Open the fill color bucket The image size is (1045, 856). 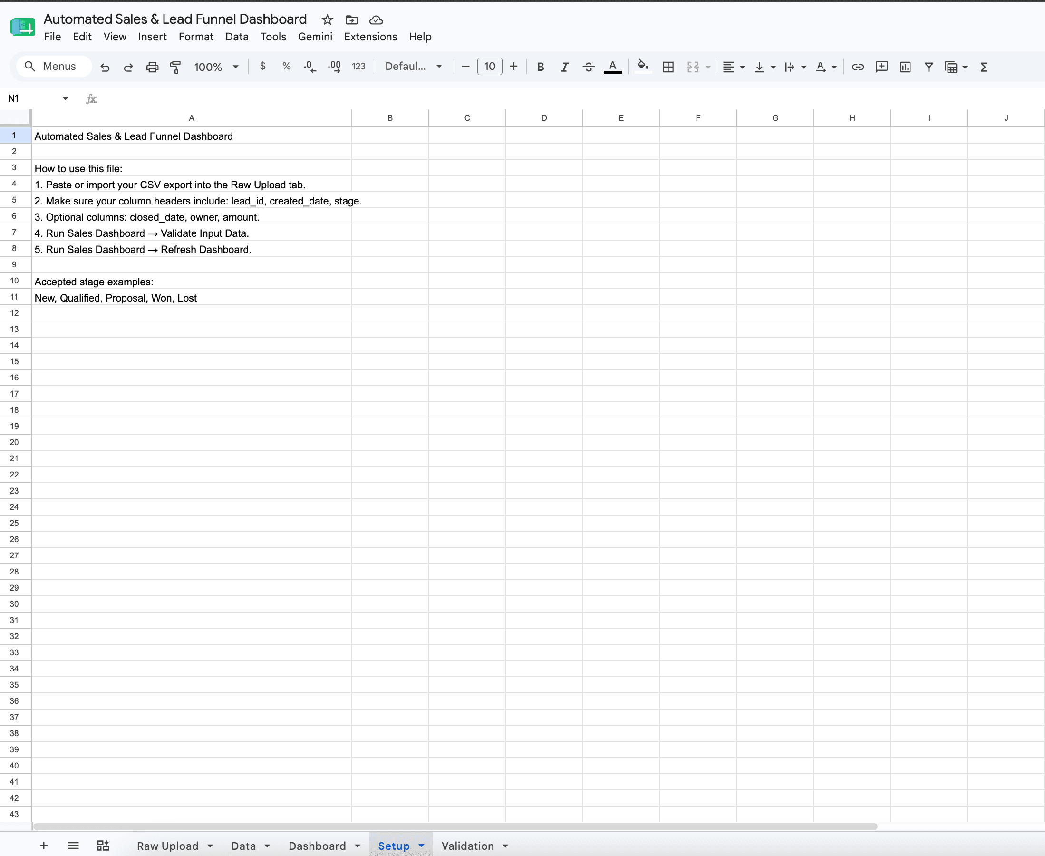click(643, 66)
